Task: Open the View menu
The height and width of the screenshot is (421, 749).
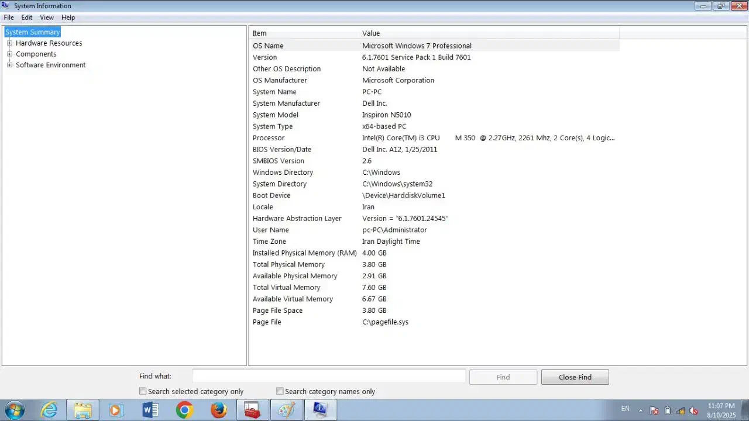Action: coord(47,18)
